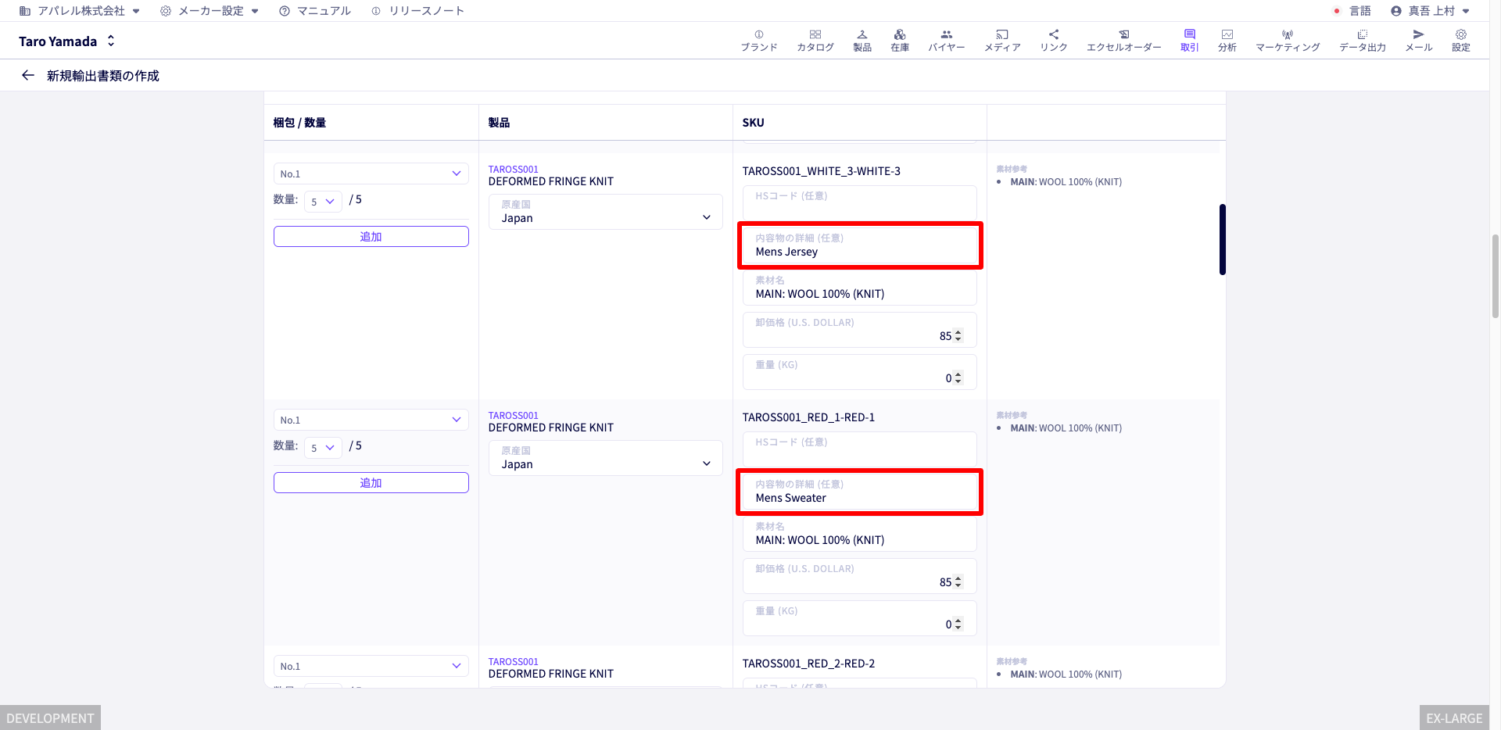
Task: Open quantity dropdown for TAROSS001_WHITE_3 row
Action: pyautogui.click(x=323, y=201)
